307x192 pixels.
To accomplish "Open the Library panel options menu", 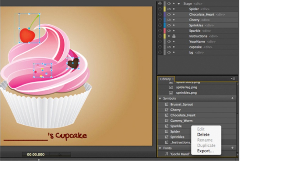I will tap(233, 79).
